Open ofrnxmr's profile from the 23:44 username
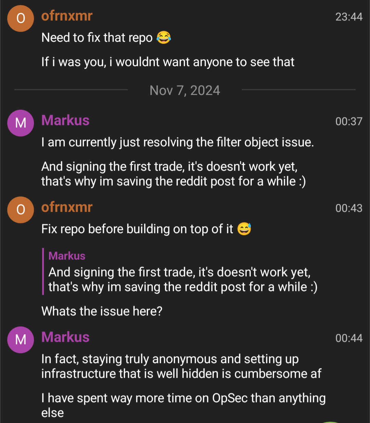 pos(67,16)
